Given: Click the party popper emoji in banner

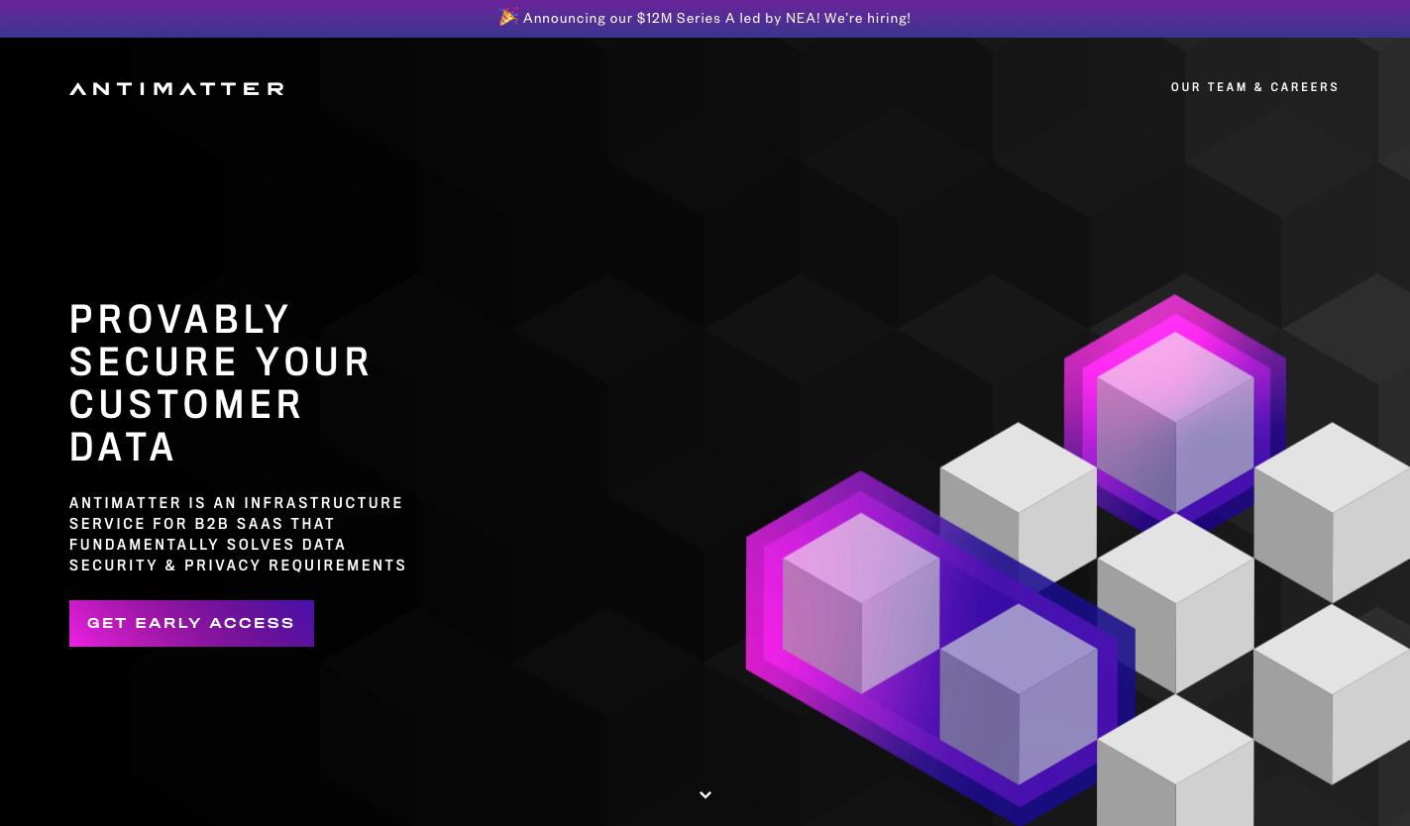Looking at the screenshot, I should 508,17.
